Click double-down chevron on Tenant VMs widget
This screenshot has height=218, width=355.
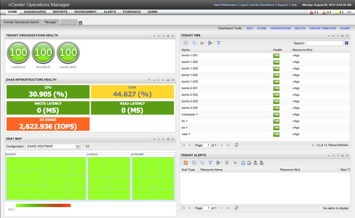click(333, 36)
